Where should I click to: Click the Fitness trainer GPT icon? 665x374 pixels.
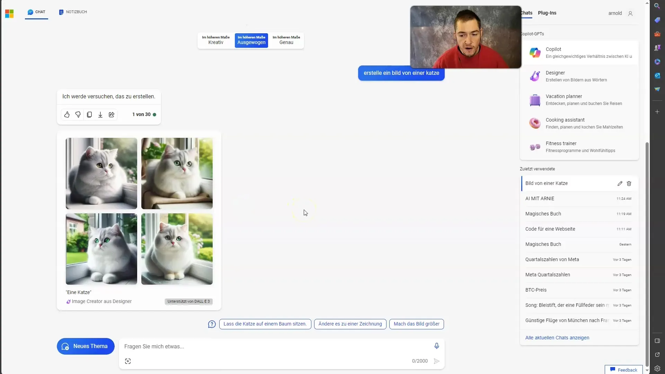pyautogui.click(x=534, y=146)
